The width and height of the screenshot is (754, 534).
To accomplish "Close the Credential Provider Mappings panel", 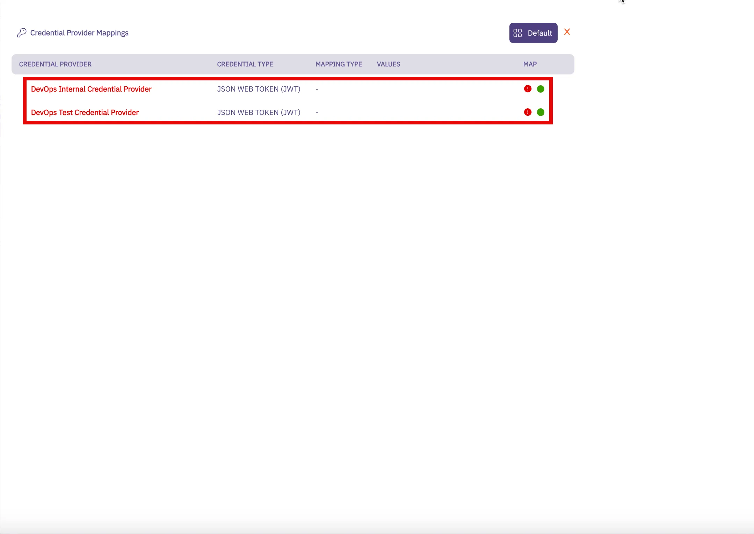I will coord(567,32).
